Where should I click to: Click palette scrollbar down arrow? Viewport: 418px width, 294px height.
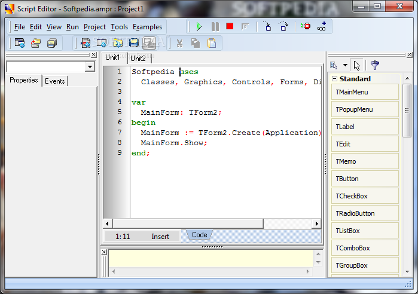(407, 272)
